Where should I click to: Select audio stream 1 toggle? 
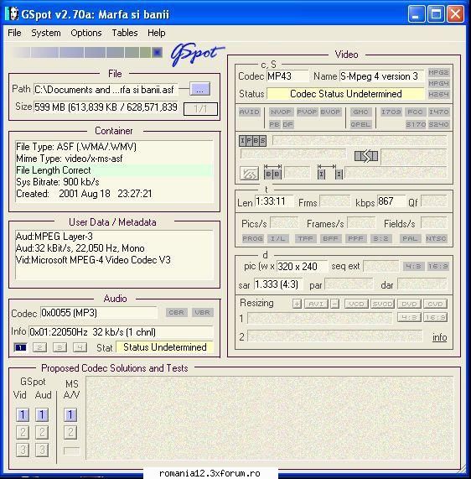tap(20, 347)
